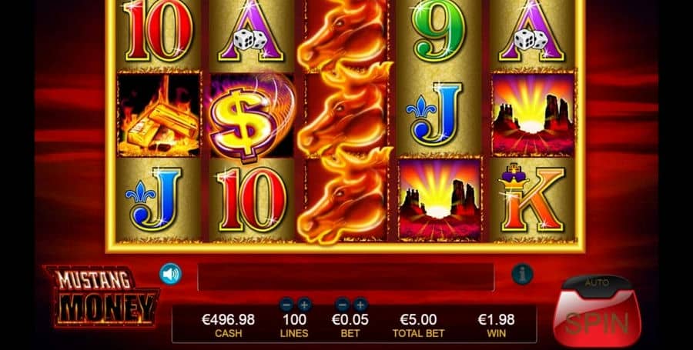This screenshot has width=693, height=350.
Task: Mute the game sound speaker icon
Action: tap(170, 274)
